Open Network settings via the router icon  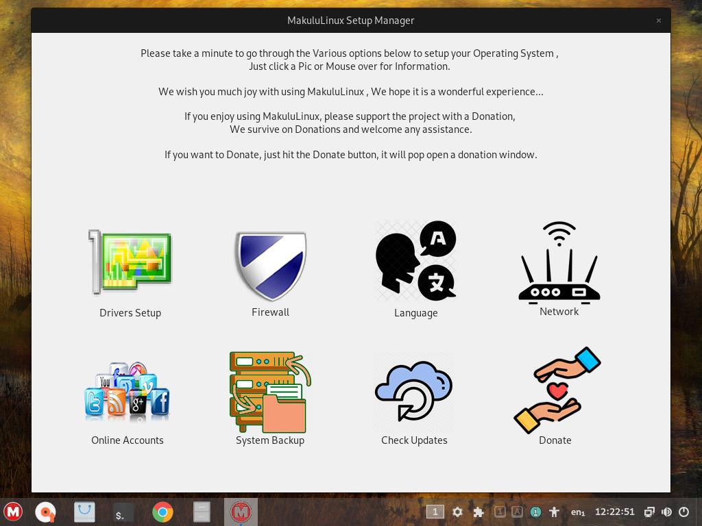[x=559, y=263]
